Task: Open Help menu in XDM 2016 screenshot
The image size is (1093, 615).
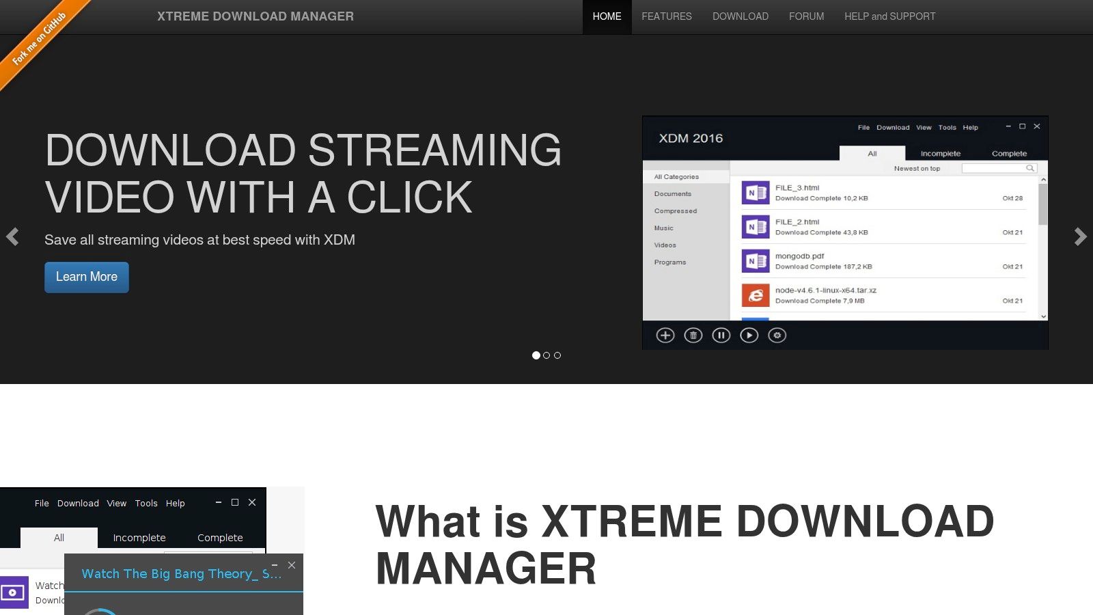Action: click(x=970, y=128)
